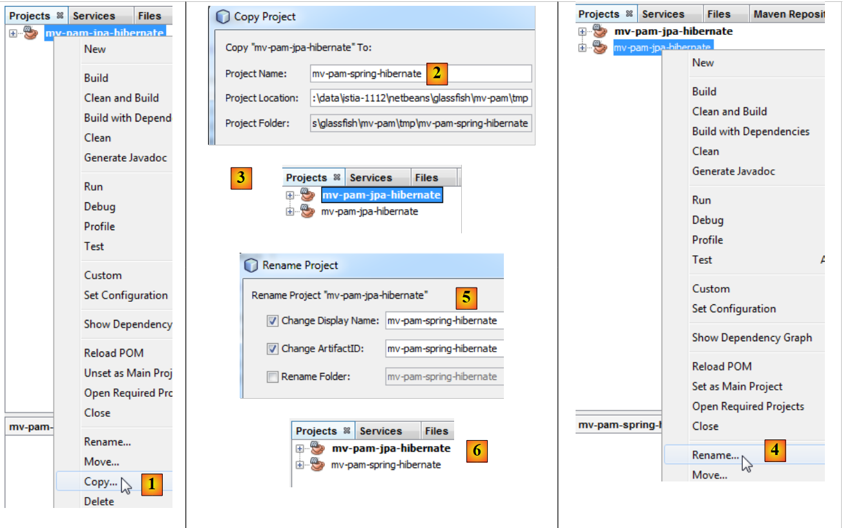The height and width of the screenshot is (528, 843).
Task: Click the Project Name text field
Action: click(420, 74)
